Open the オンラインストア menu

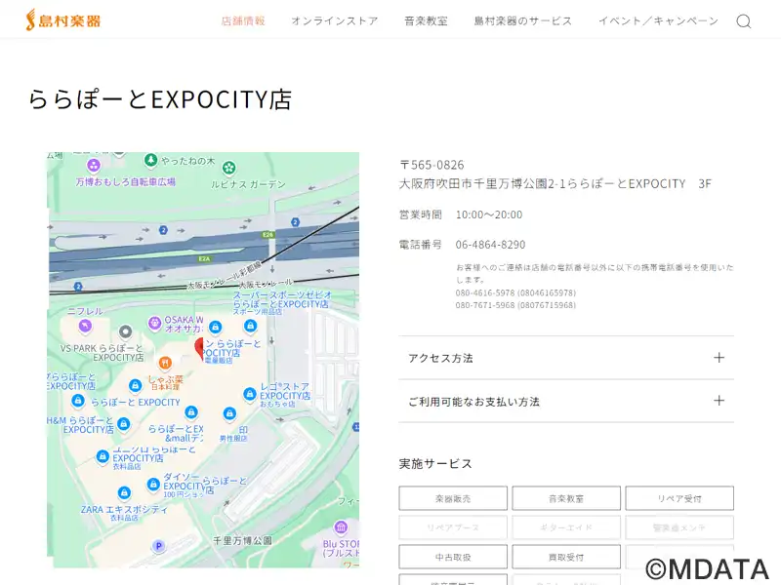(335, 20)
